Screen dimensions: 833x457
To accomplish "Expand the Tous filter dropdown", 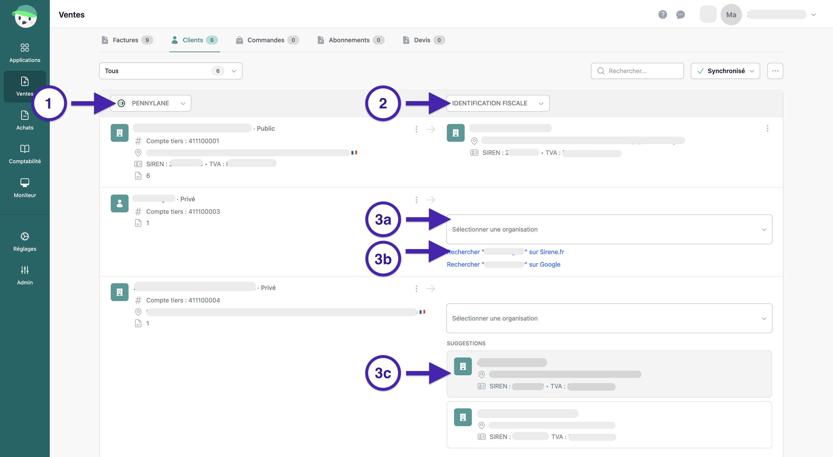I will point(171,71).
